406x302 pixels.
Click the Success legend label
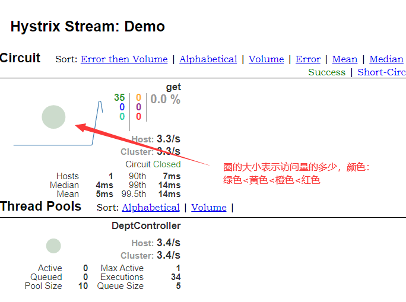pyautogui.click(x=327, y=72)
